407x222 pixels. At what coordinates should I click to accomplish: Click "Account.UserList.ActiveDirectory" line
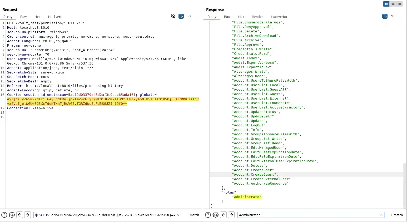click(269, 107)
